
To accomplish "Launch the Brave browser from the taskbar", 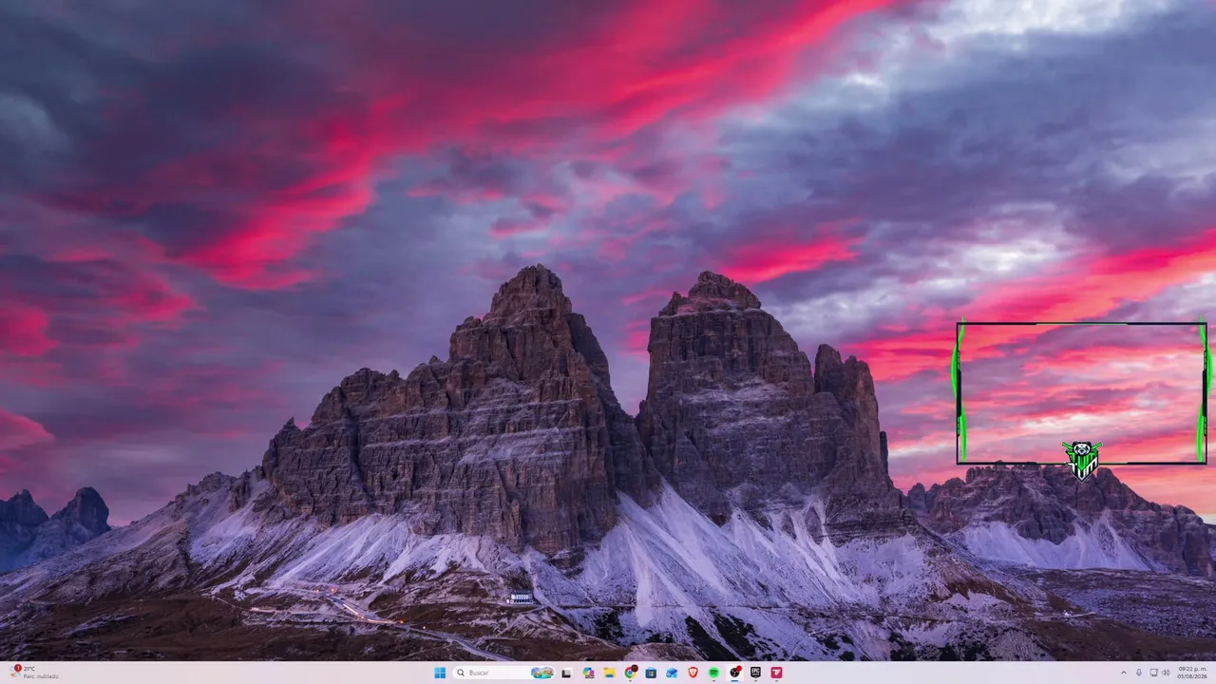I will click(693, 673).
